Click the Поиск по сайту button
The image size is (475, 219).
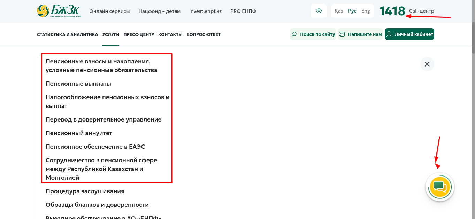click(313, 34)
